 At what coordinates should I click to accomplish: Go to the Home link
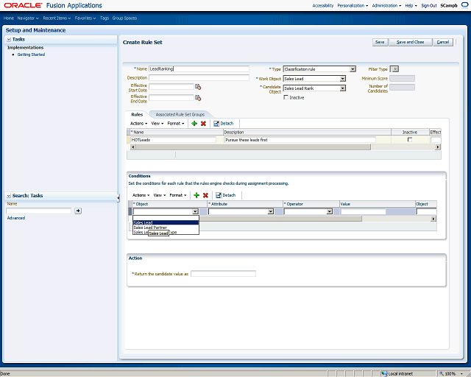pos(9,18)
